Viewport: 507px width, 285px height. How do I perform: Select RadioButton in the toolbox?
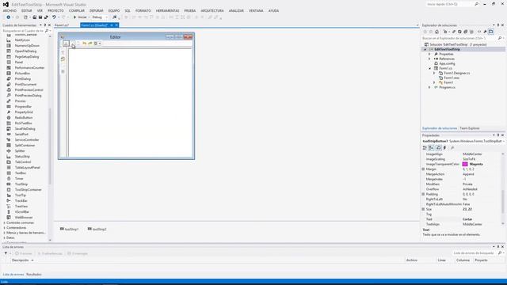pos(24,118)
